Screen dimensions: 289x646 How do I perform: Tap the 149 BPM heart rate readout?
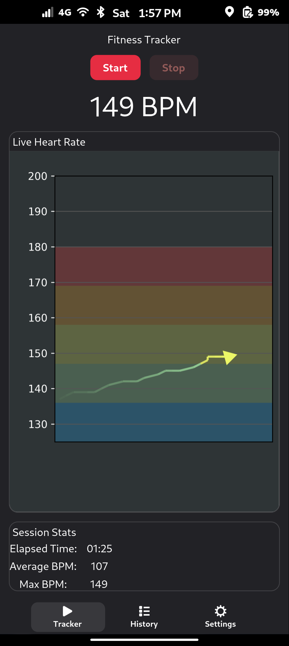(x=144, y=107)
